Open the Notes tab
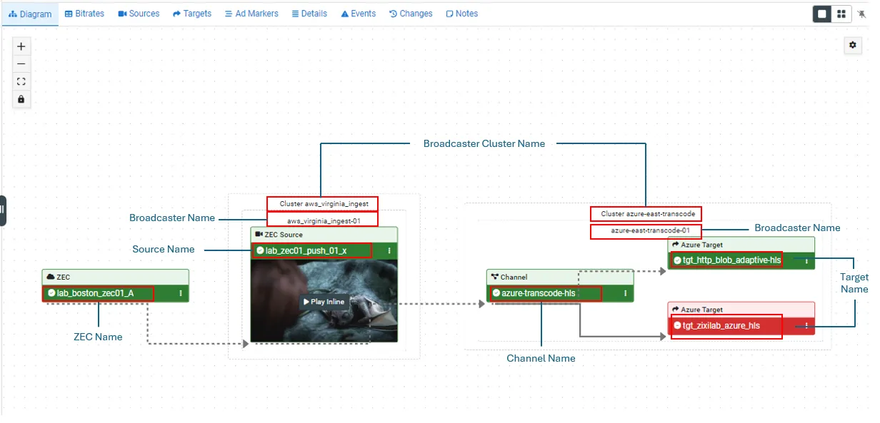The image size is (880, 423). 461,14
